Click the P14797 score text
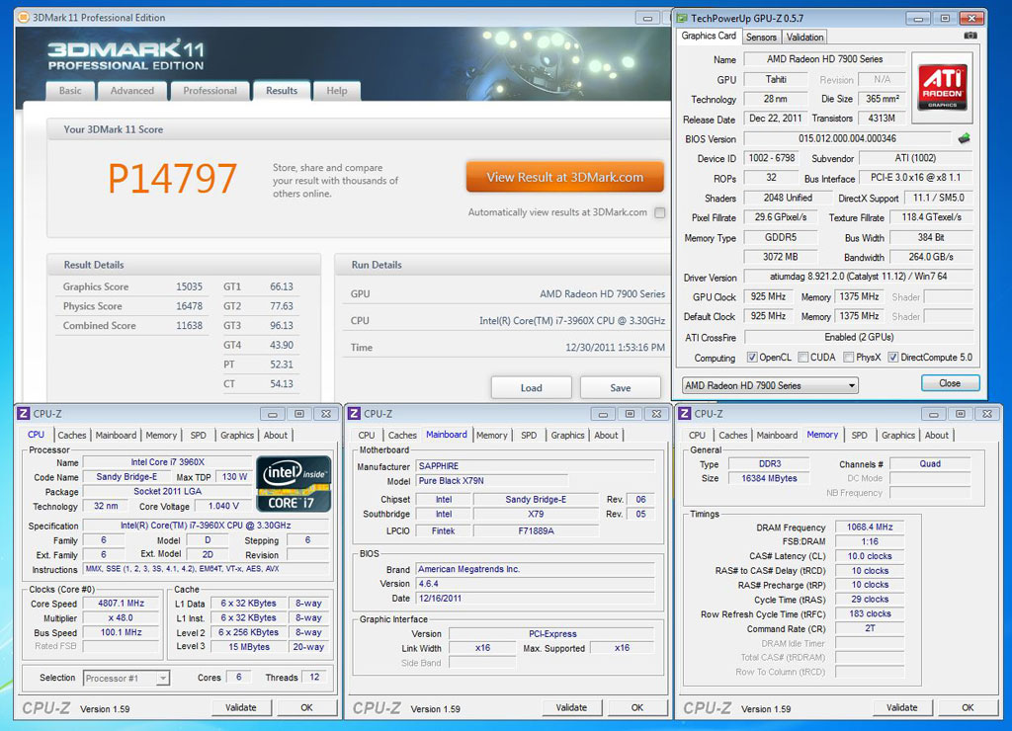The image size is (1012, 731). (172, 179)
